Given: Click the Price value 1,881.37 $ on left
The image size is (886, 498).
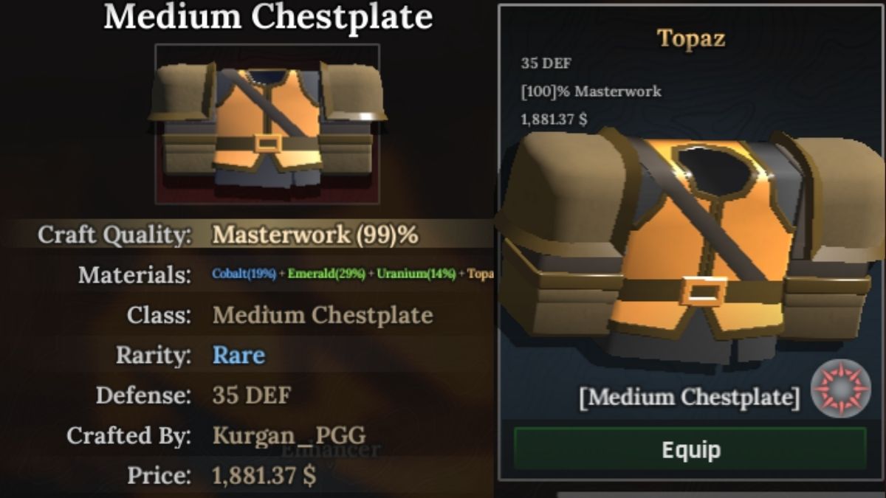Looking at the screenshot, I should click(264, 476).
